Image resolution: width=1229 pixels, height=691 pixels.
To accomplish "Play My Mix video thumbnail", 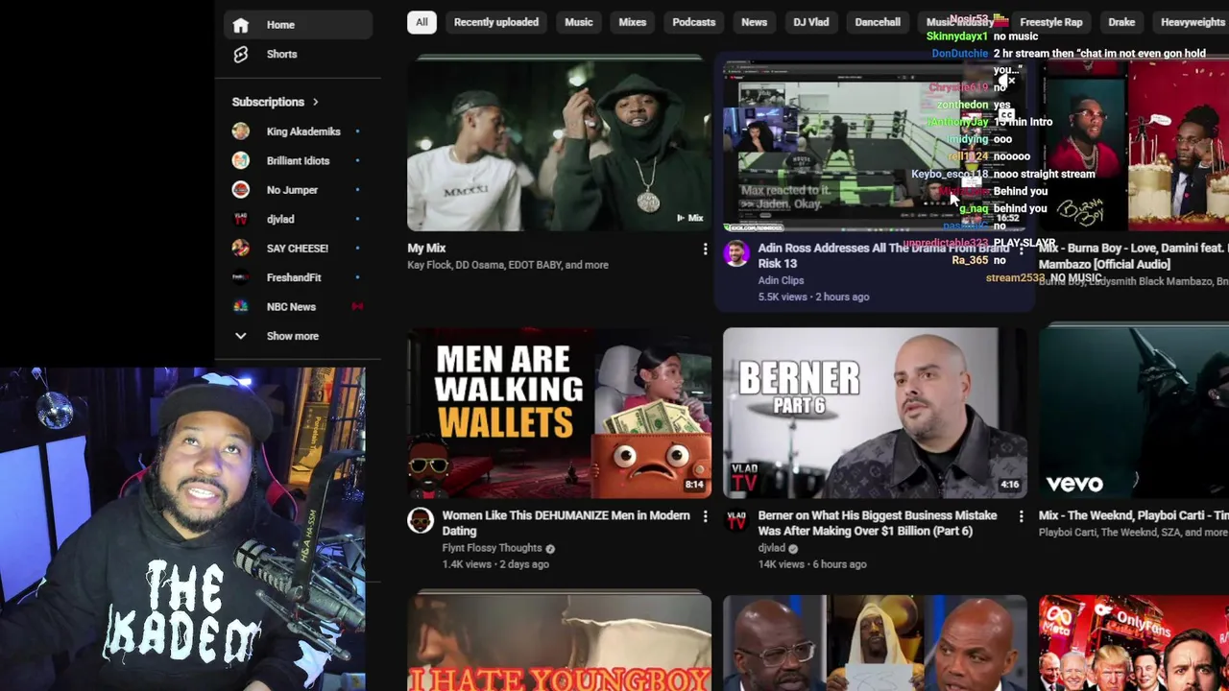I will click(559, 144).
